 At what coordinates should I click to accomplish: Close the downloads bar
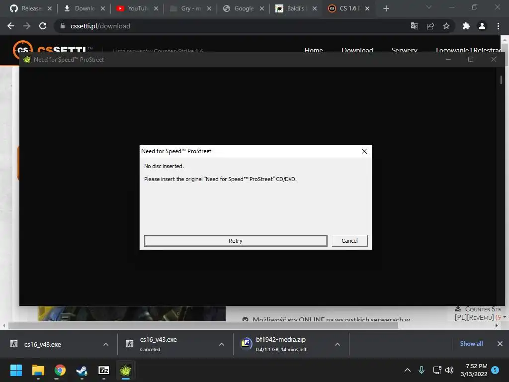coord(500,344)
